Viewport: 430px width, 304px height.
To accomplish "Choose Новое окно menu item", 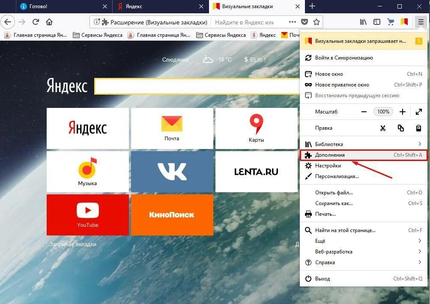I will [364, 74].
